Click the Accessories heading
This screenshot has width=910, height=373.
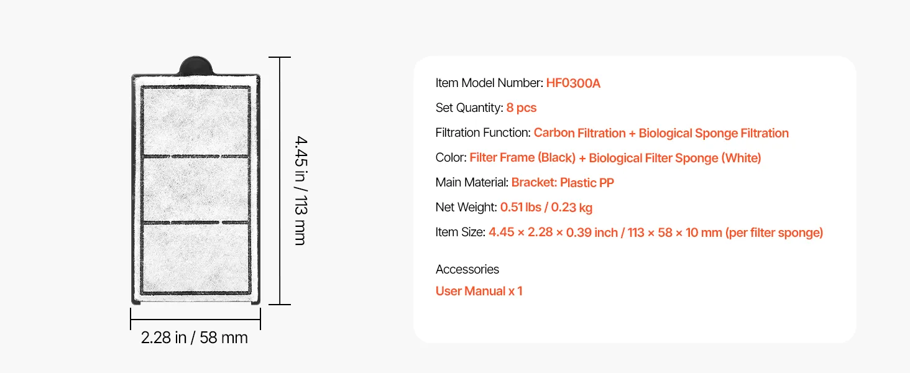(x=467, y=269)
